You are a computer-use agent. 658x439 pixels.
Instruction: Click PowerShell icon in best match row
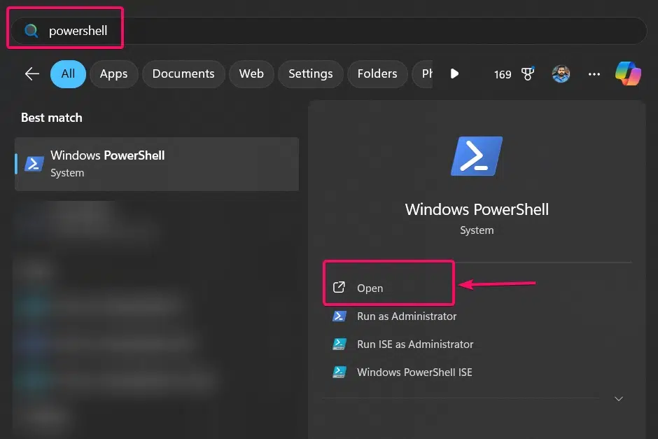(34, 164)
